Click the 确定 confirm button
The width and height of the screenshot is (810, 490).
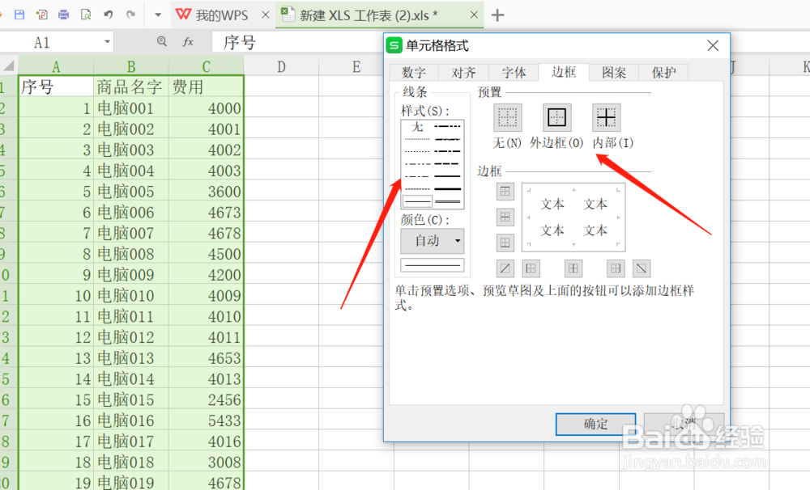(x=595, y=425)
